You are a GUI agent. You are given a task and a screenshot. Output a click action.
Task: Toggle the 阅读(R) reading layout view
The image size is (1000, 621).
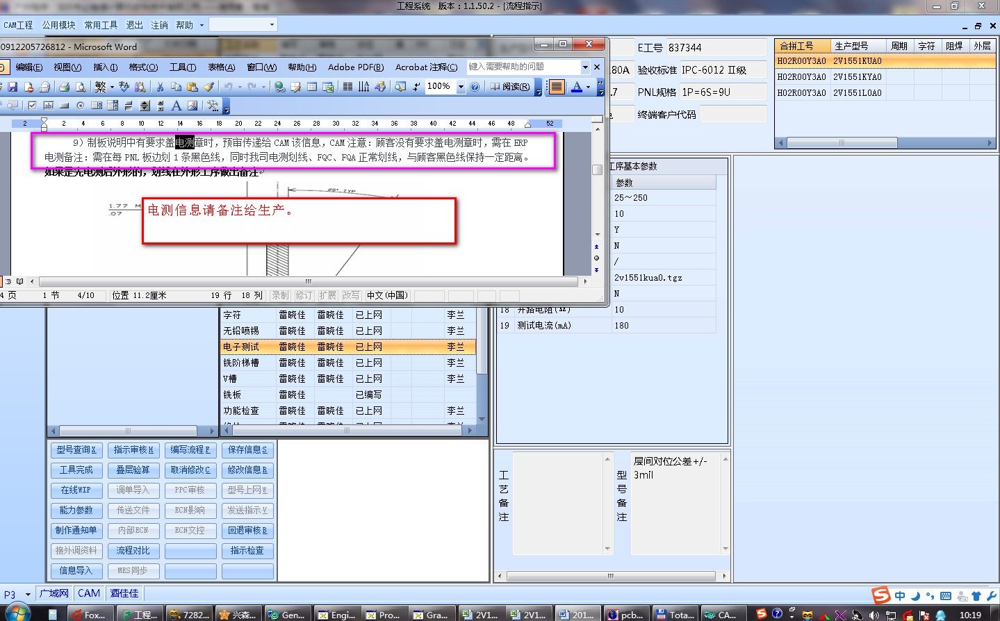pyautogui.click(x=510, y=87)
